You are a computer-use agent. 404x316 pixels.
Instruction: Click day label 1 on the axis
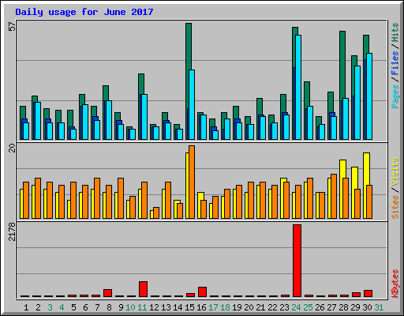pyautogui.click(x=26, y=307)
